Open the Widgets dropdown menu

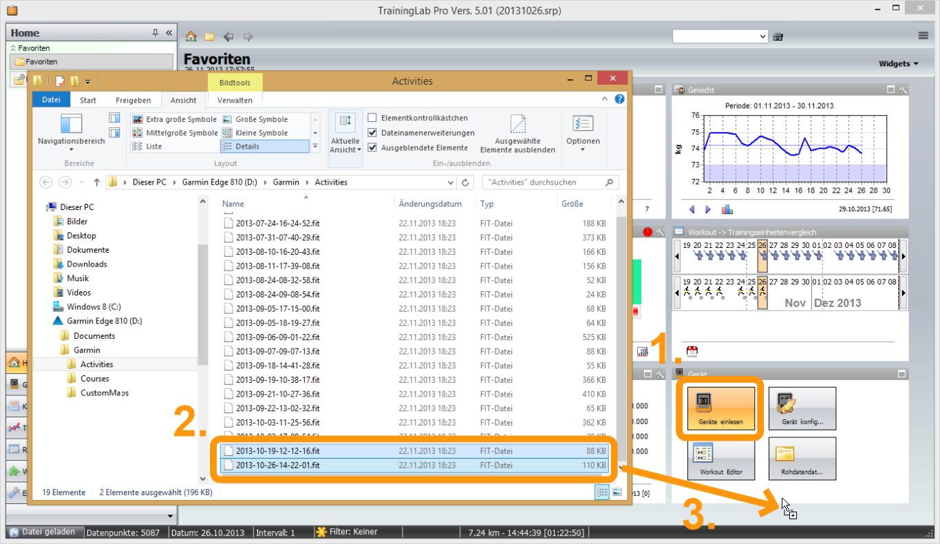coord(898,63)
